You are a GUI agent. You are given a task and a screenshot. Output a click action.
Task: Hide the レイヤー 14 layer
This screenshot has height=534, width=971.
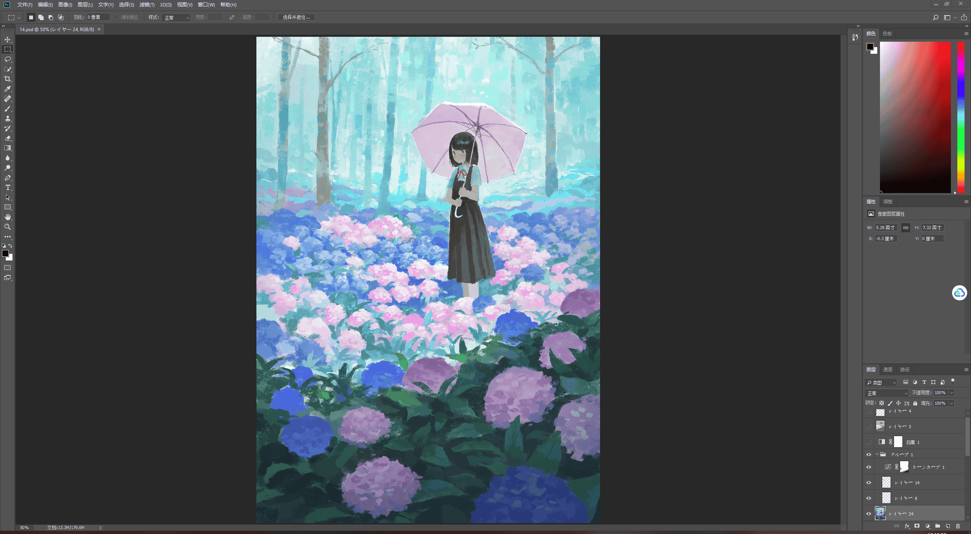coord(869,482)
